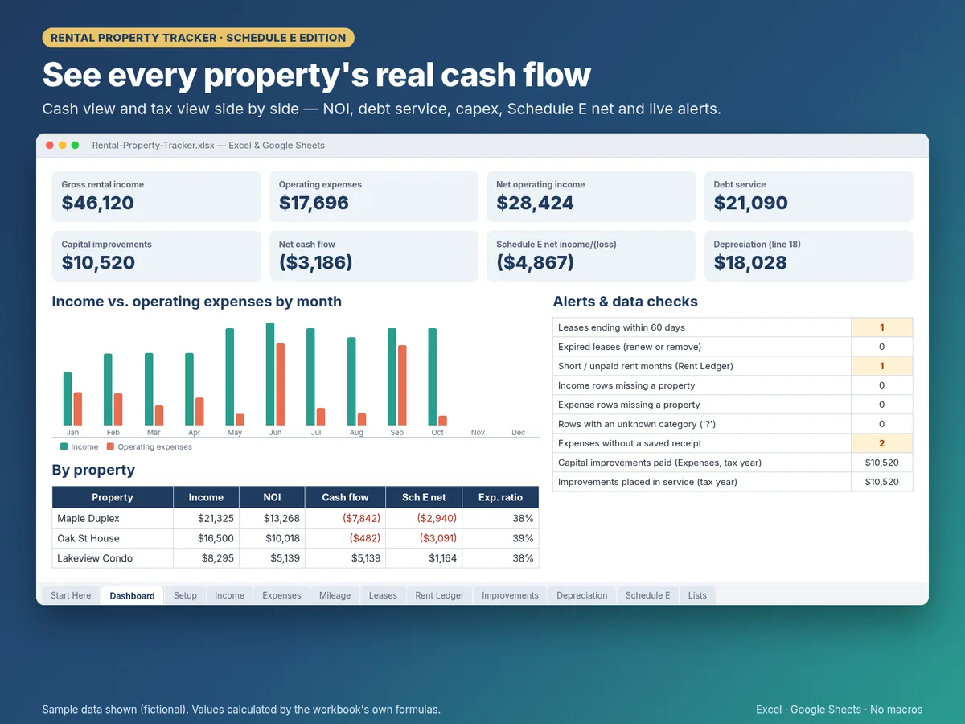Viewport: 965px width, 724px height.
Task: Open the Lists sheet tab
Action: coord(697,595)
